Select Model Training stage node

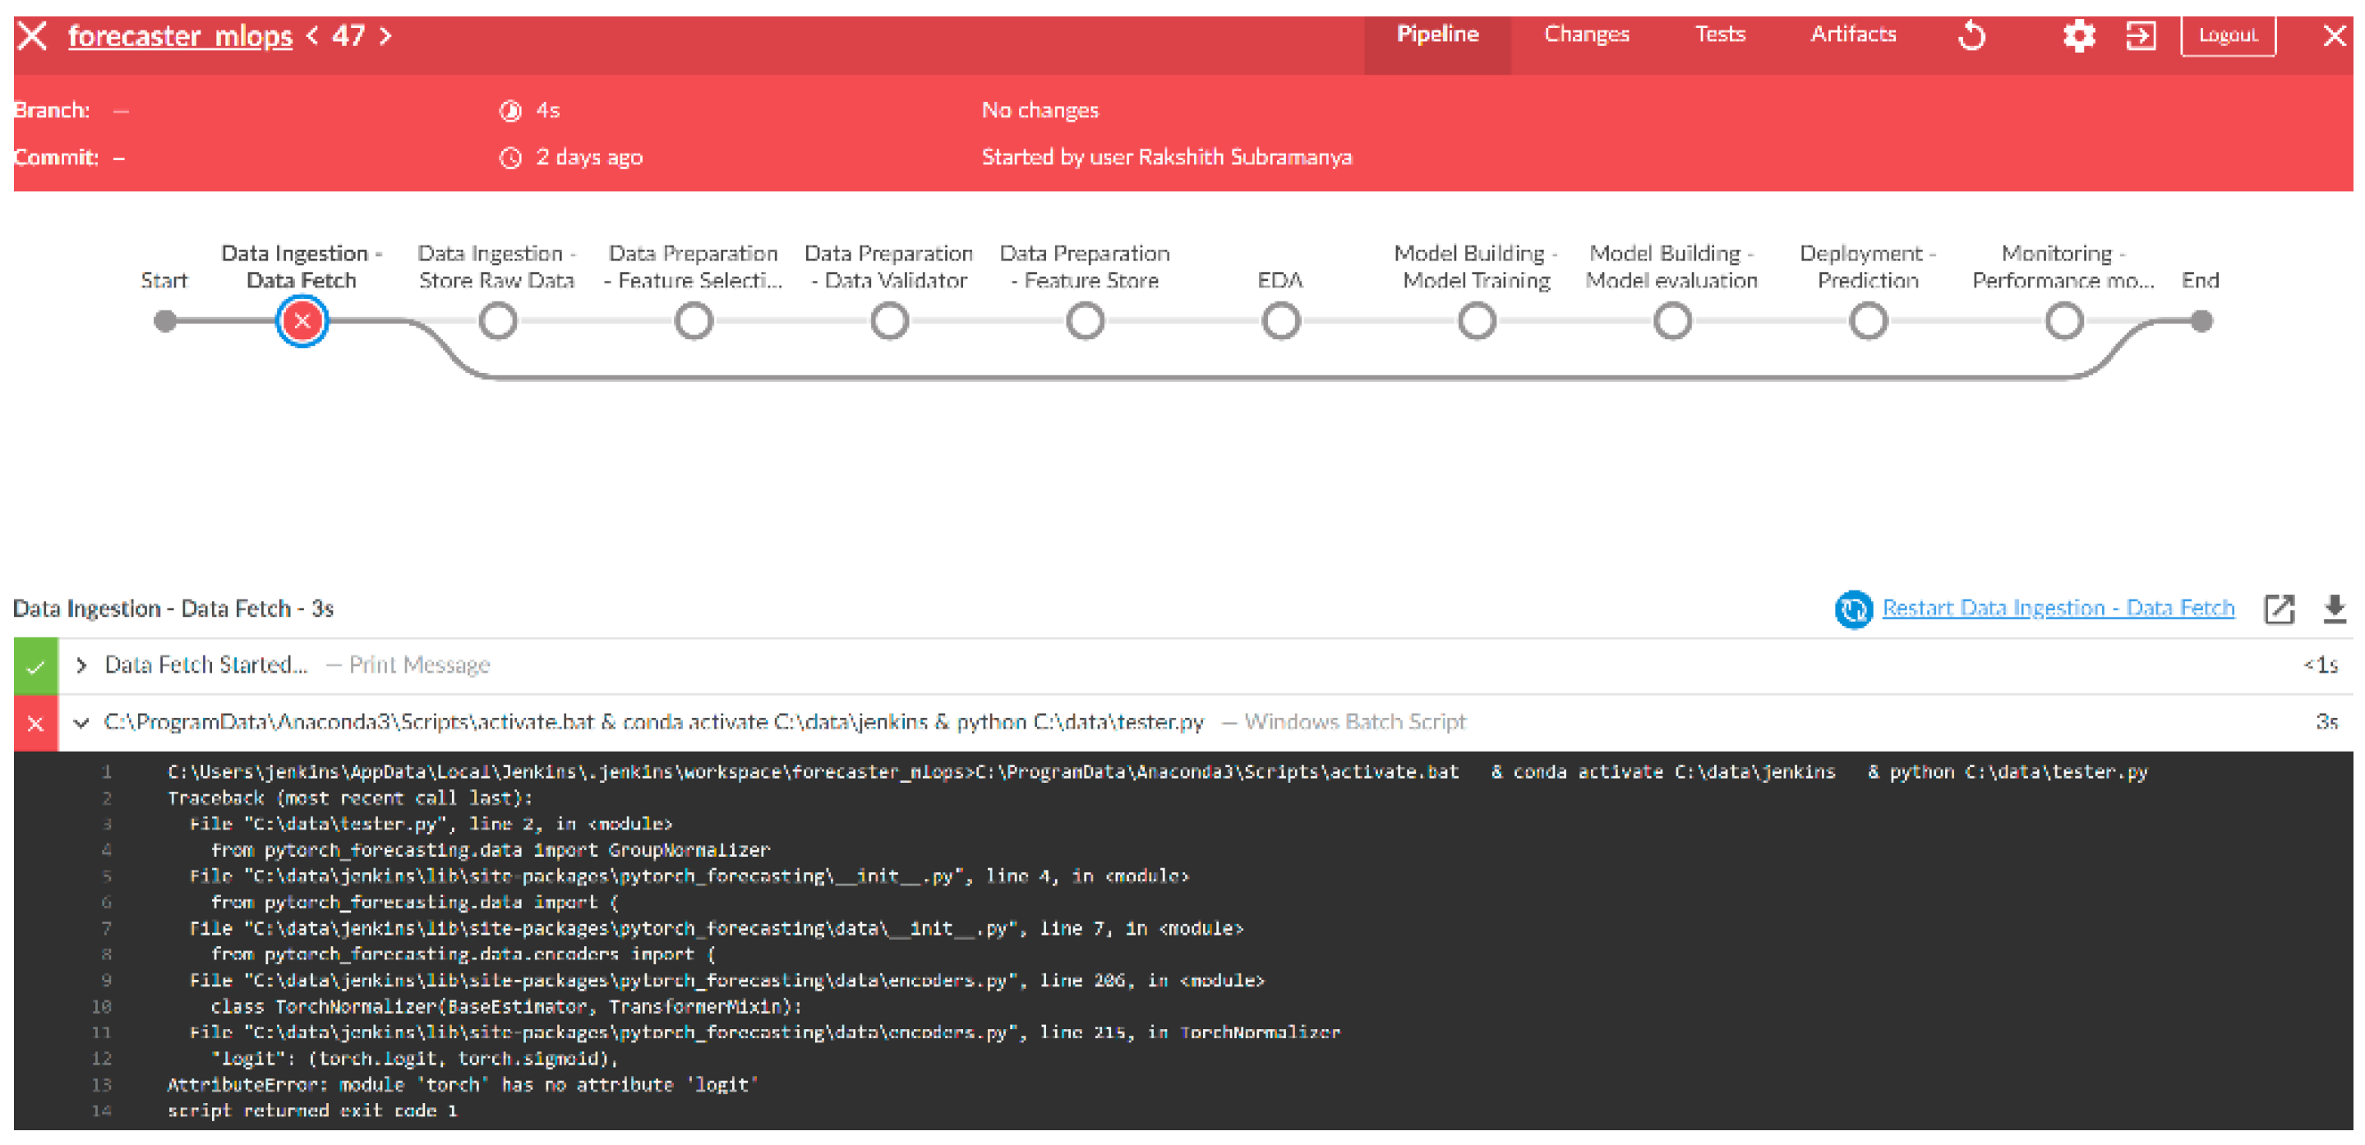1477,321
